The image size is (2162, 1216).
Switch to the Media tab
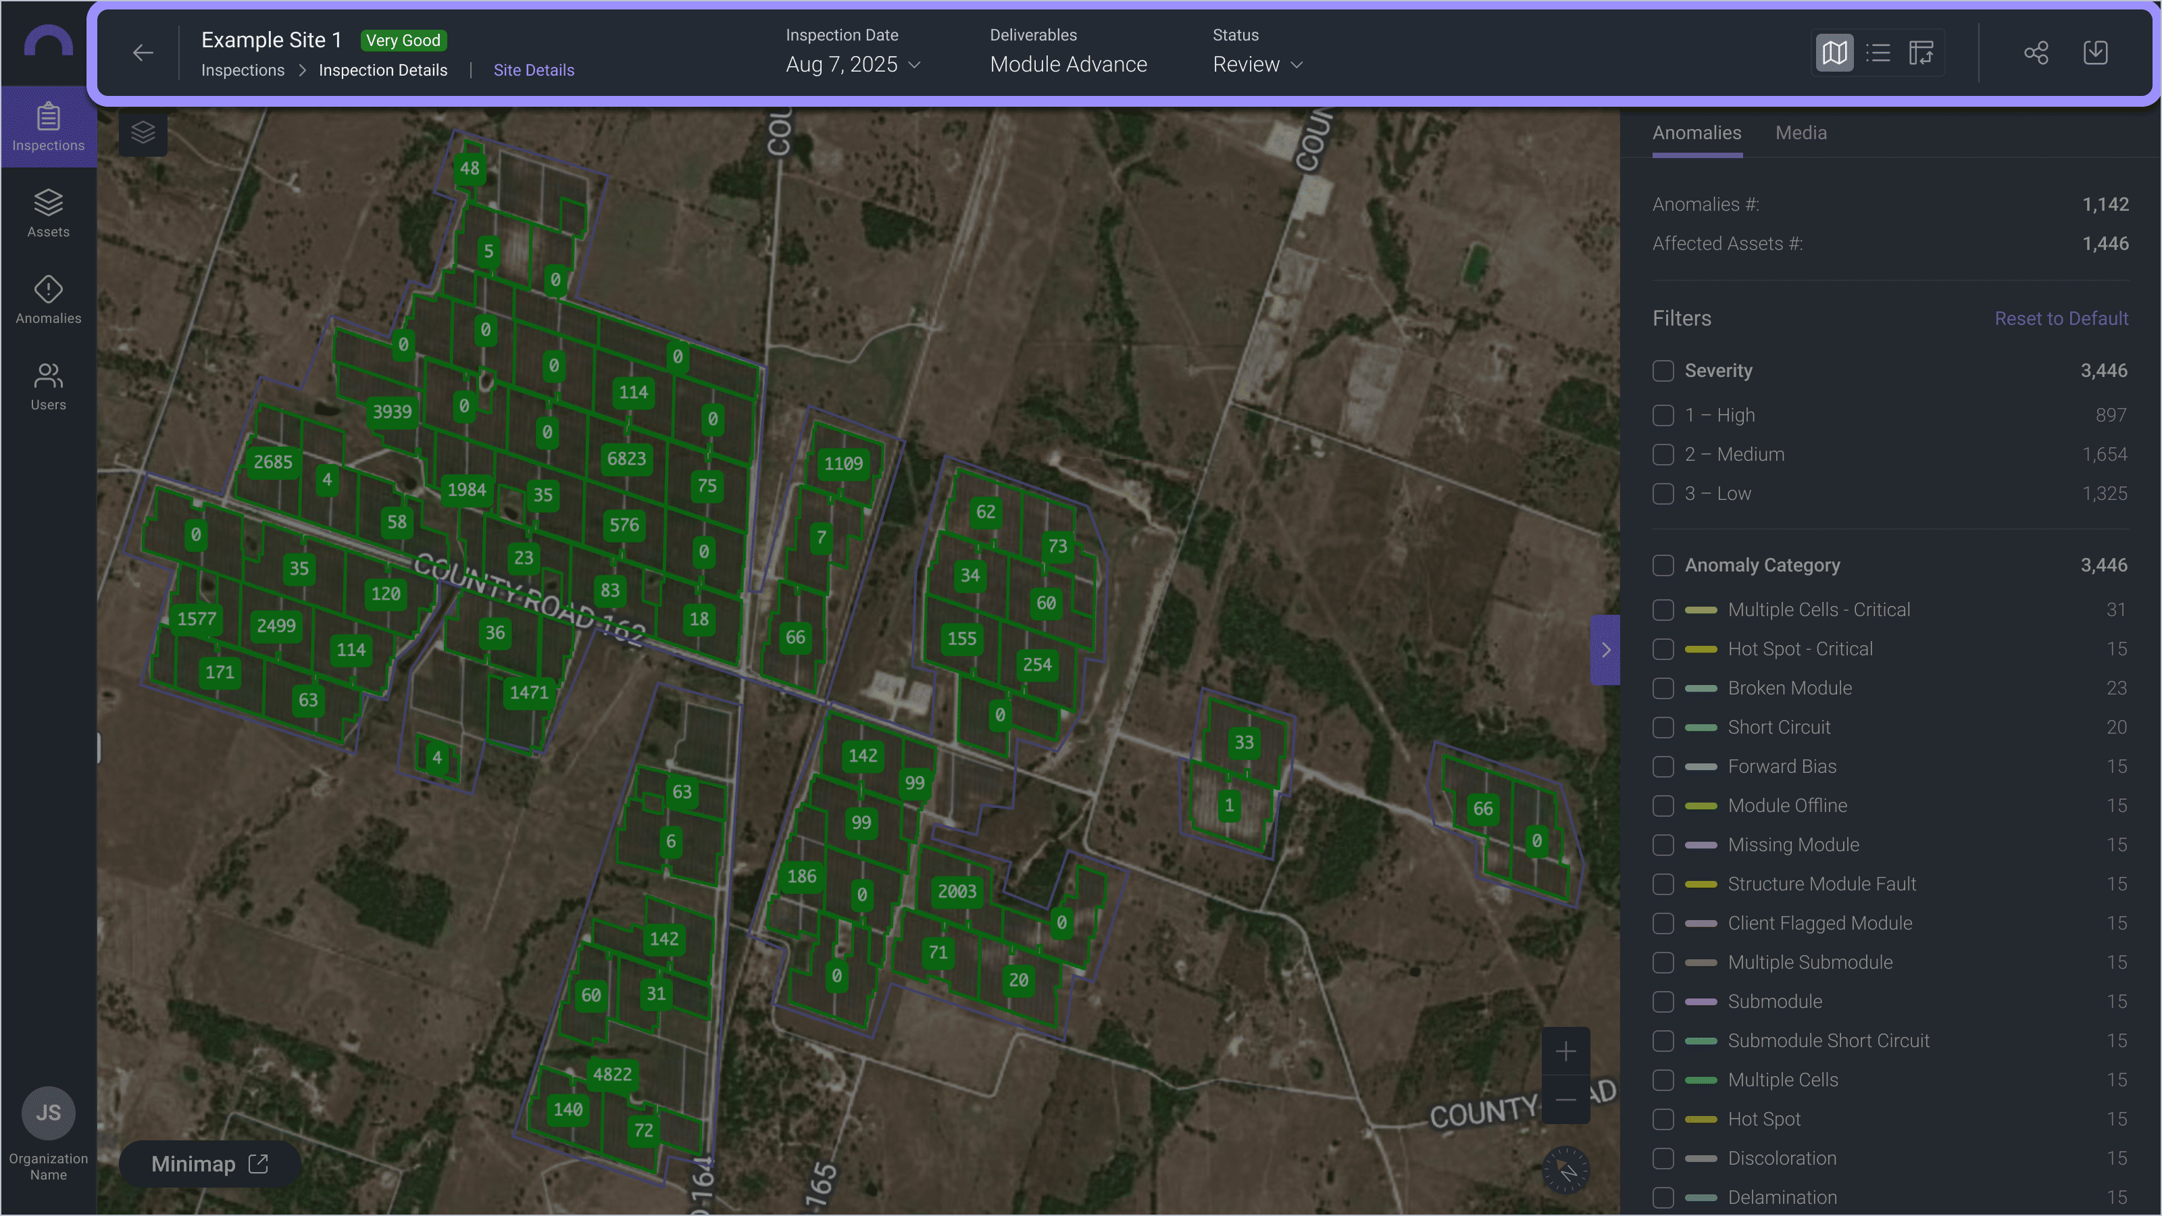(1801, 132)
